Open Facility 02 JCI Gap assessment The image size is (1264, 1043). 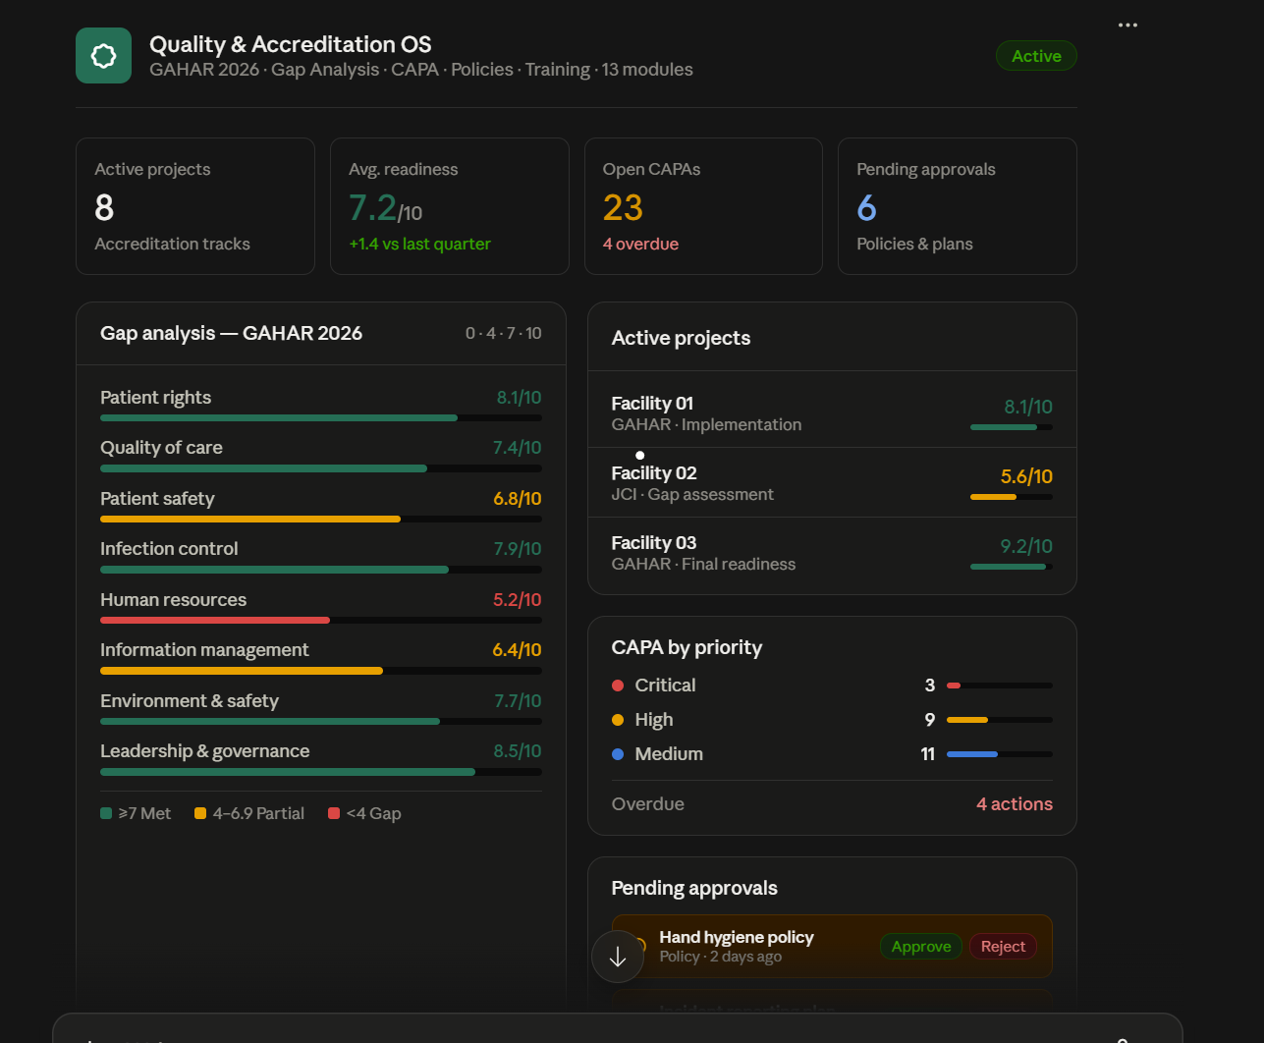click(832, 483)
